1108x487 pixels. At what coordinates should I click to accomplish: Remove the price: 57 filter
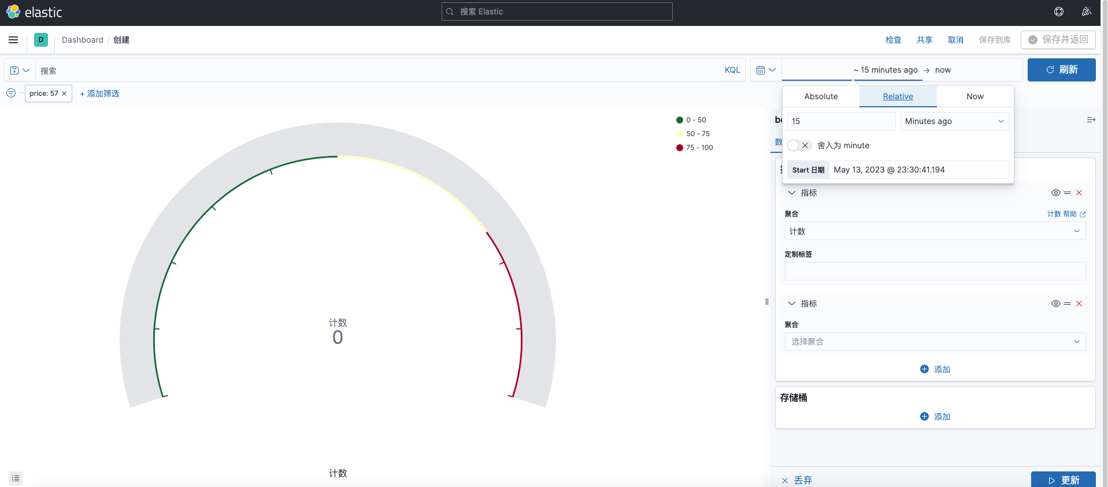pos(64,93)
